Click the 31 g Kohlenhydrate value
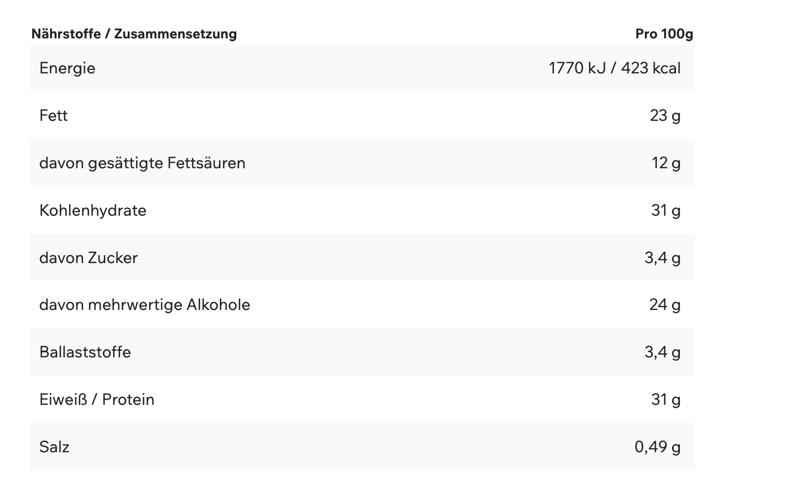The image size is (797, 498). click(665, 211)
